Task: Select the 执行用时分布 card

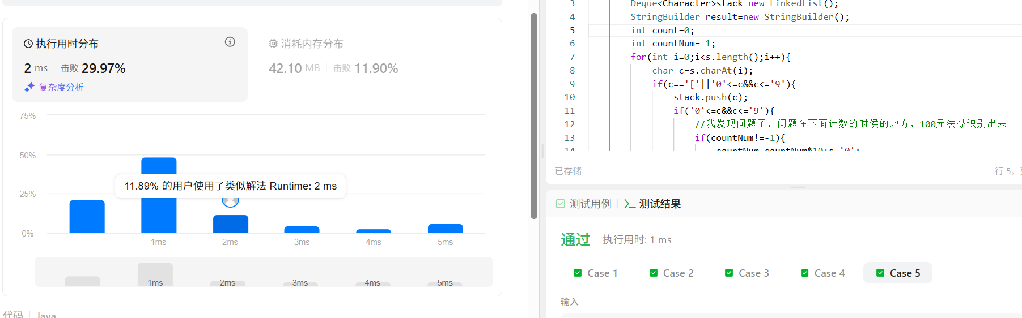Action: tap(130, 65)
